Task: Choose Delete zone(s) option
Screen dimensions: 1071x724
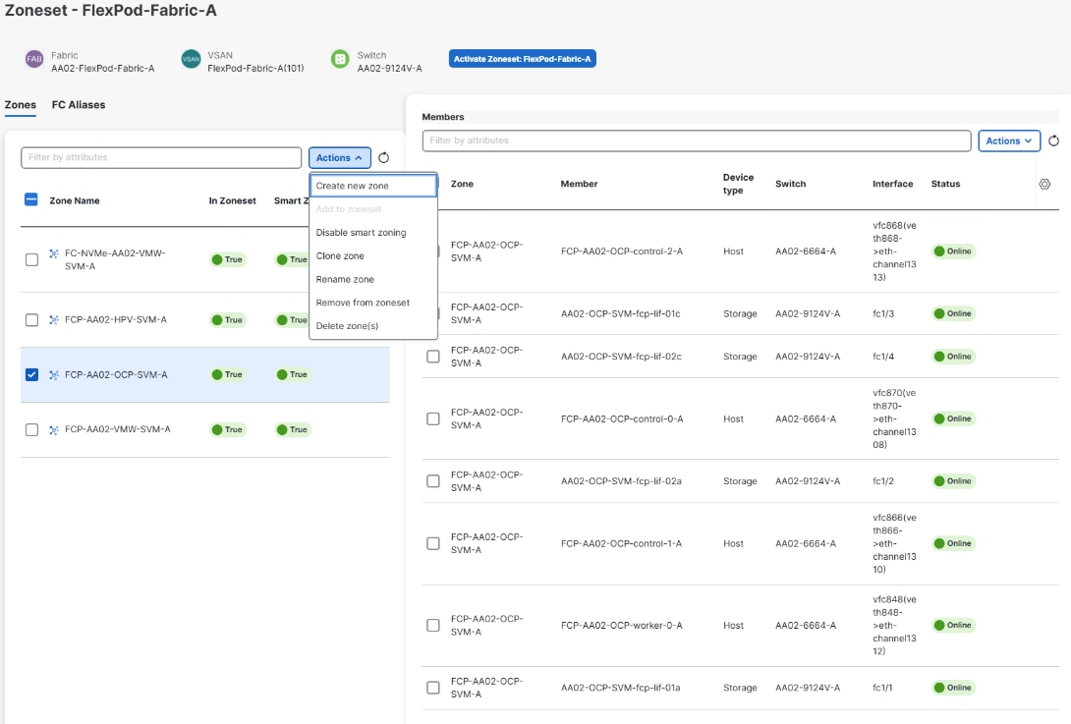Action: coord(373,326)
